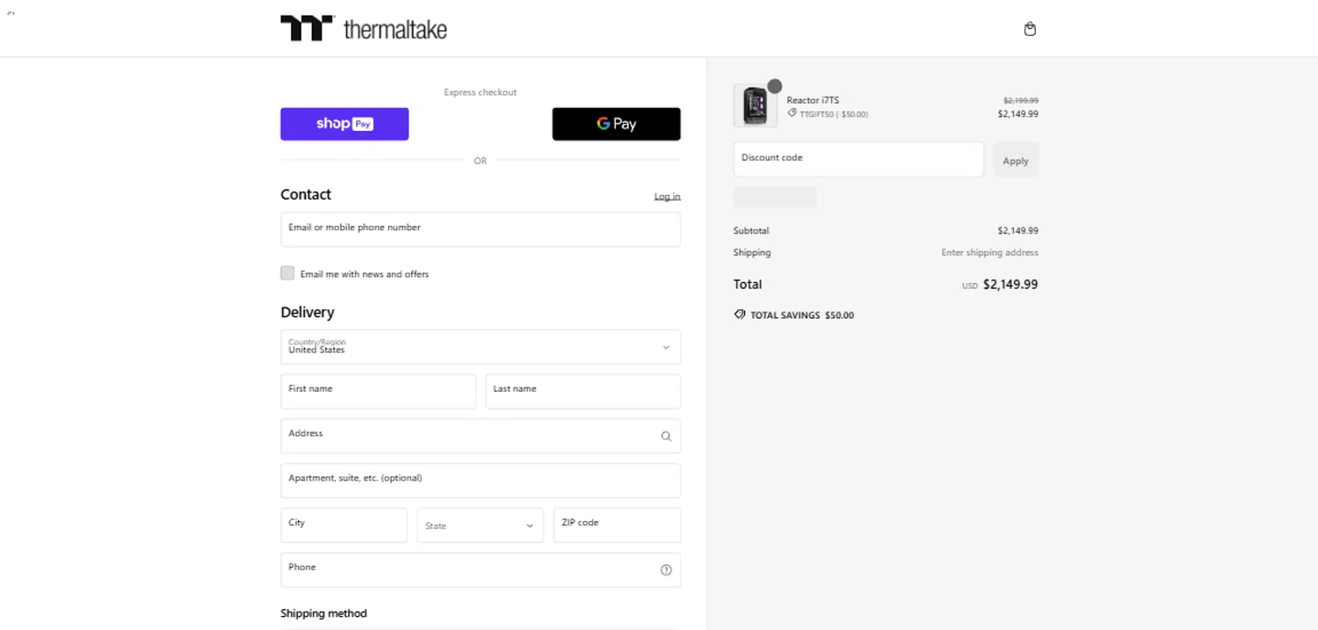Check Email me with news and offers
1318x630 pixels.
pyautogui.click(x=287, y=273)
